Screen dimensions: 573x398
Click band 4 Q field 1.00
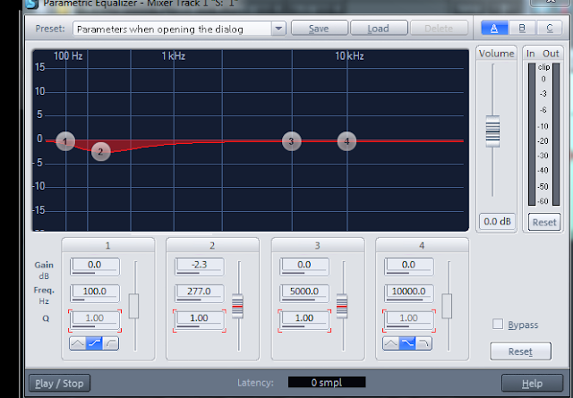408,320
